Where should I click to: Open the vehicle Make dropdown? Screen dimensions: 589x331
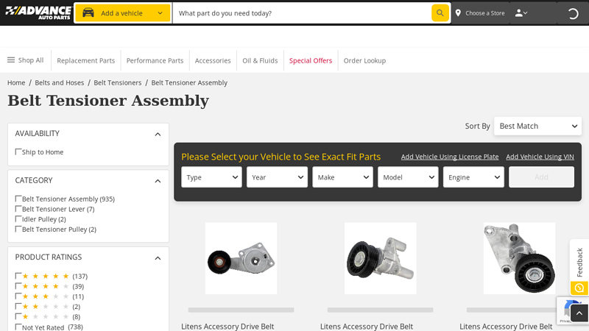click(x=342, y=177)
